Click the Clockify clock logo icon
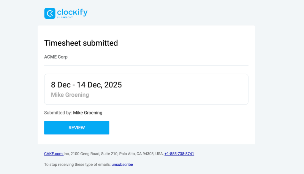Screen dimensions: 304x174 pyautogui.click(x=50, y=13)
